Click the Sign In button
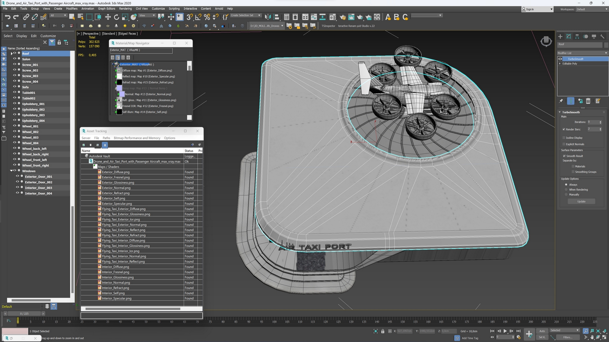Screen dimensions: 609x342 tap(537, 9)
